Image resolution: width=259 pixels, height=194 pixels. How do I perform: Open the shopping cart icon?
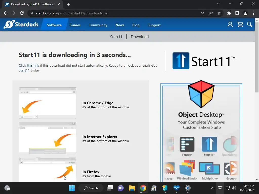240,25
